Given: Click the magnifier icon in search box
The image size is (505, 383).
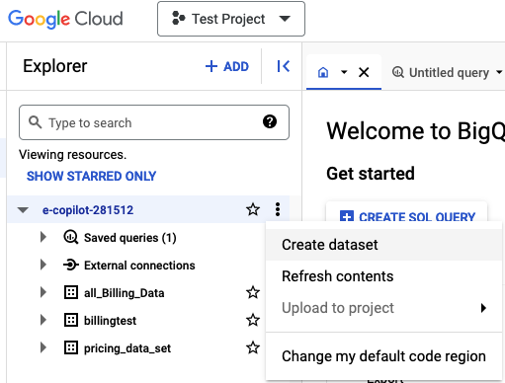Looking at the screenshot, I should coord(35,122).
